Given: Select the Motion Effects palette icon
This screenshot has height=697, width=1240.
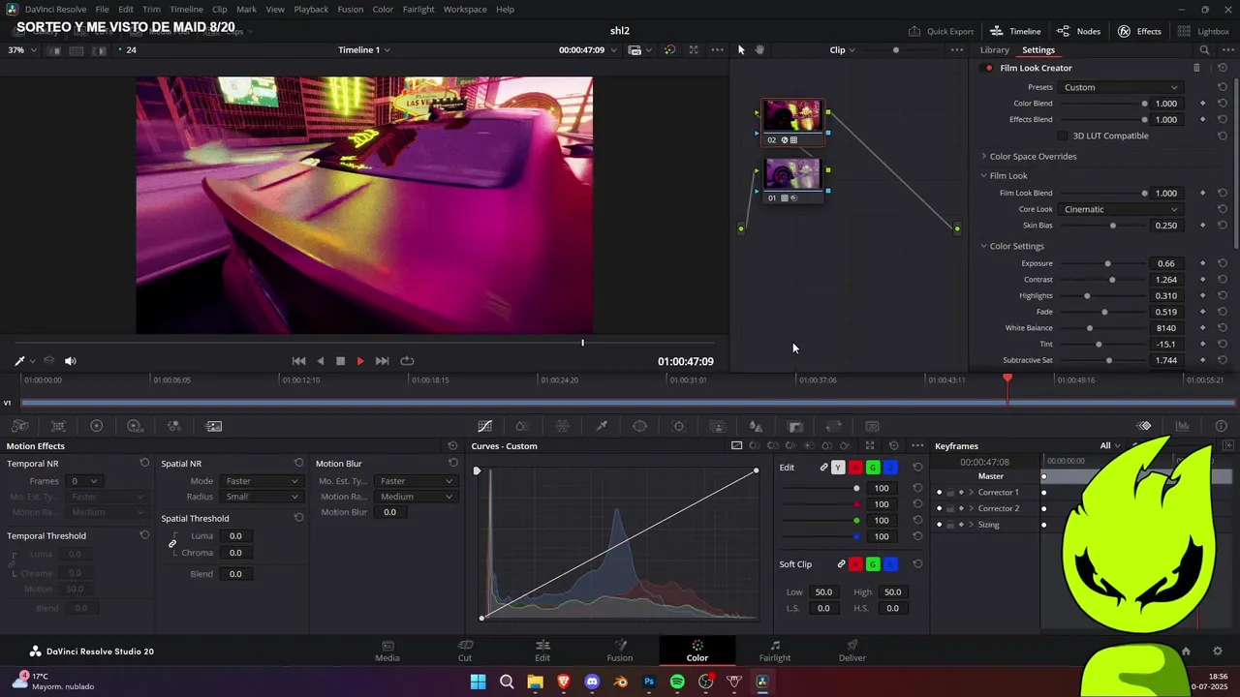Looking at the screenshot, I should pos(214,426).
